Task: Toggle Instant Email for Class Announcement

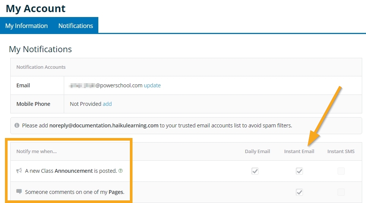Action: pos(299,171)
